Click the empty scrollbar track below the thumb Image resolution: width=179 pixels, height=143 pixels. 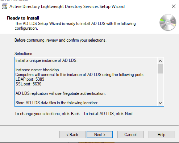click(x=160, y=87)
